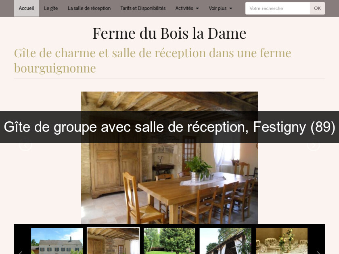Select the dining room beams thumbnail

point(113,241)
